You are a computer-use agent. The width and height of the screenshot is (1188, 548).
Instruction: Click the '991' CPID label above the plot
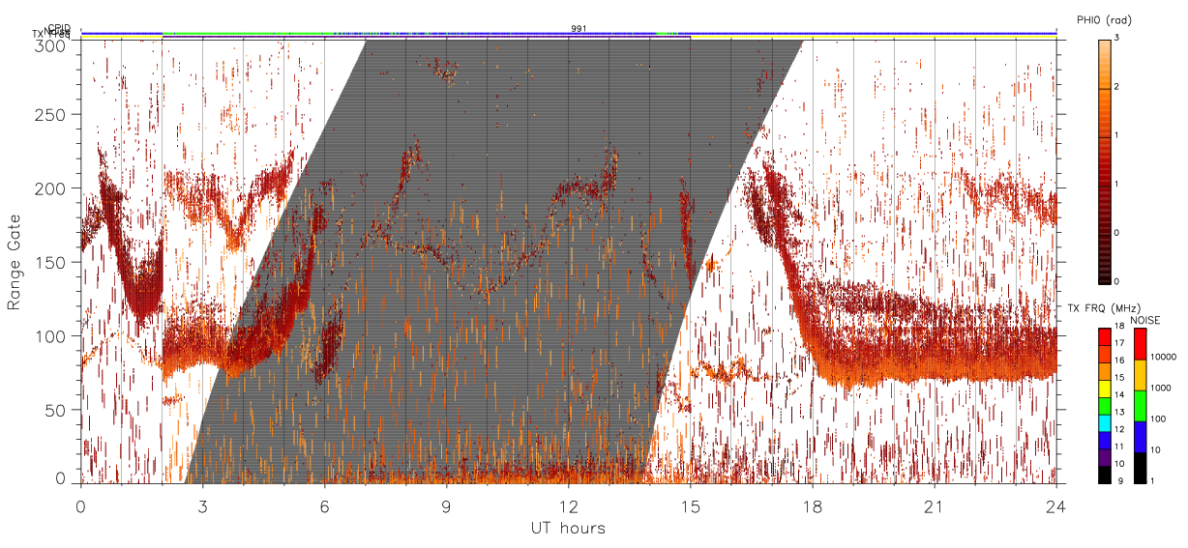579,29
